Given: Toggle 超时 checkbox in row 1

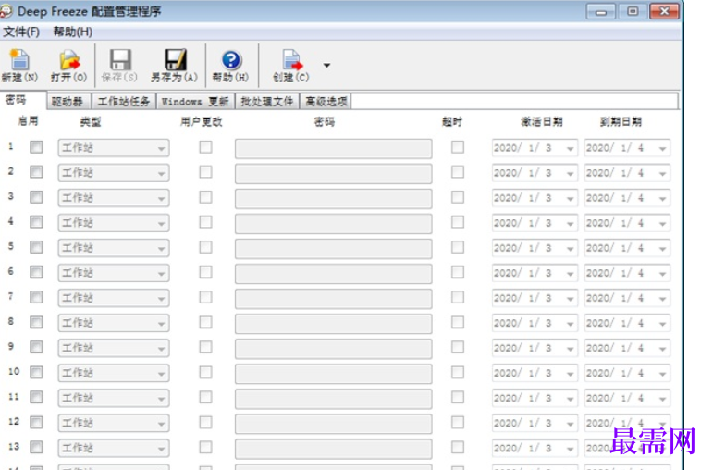Looking at the screenshot, I should (x=458, y=147).
